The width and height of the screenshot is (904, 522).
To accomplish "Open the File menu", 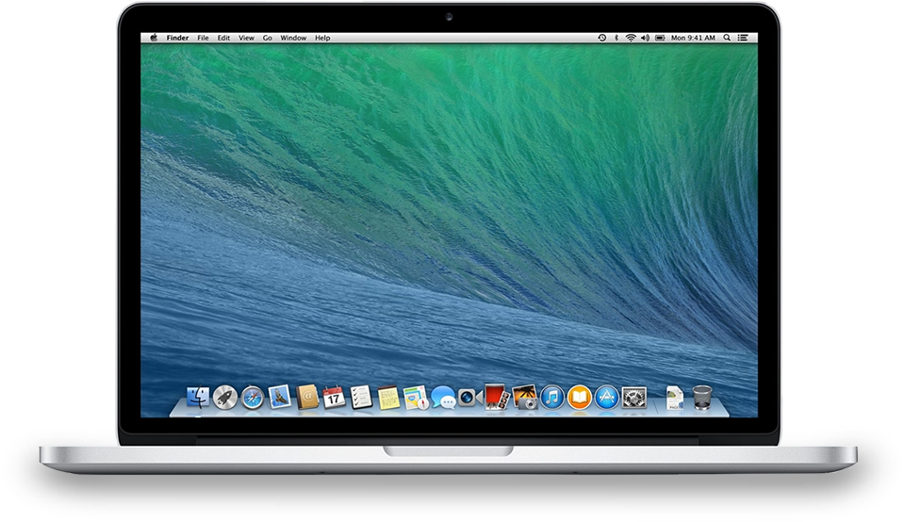I will point(203,38).
